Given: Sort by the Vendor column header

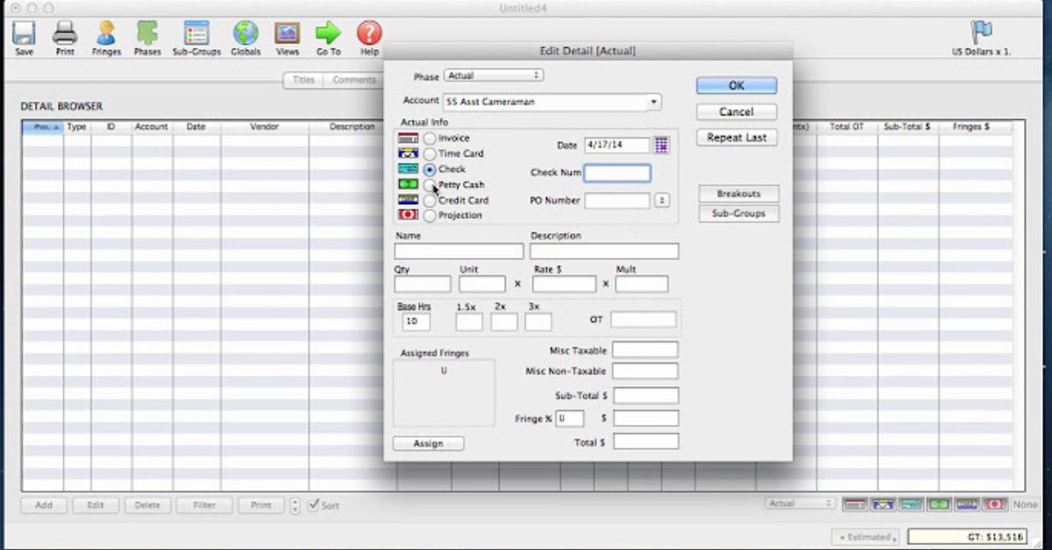Looking at the screenshot, I should [x=265, y=127].
